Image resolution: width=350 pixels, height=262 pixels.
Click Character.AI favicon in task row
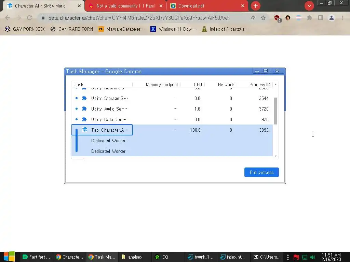tap(84, 130)
